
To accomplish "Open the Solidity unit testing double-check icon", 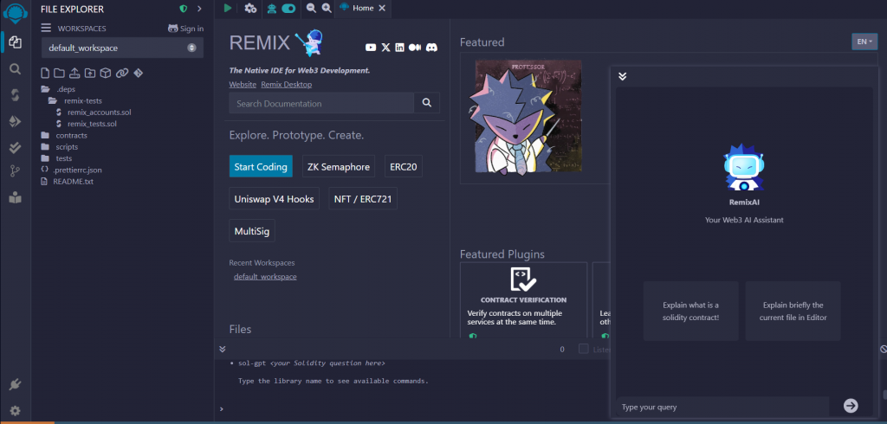I will 16,148.
